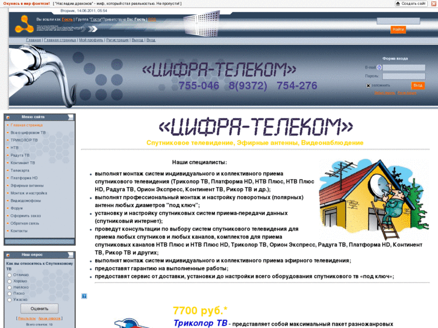
Task: Click the Создать сайт button
Action: pos(411,4)
